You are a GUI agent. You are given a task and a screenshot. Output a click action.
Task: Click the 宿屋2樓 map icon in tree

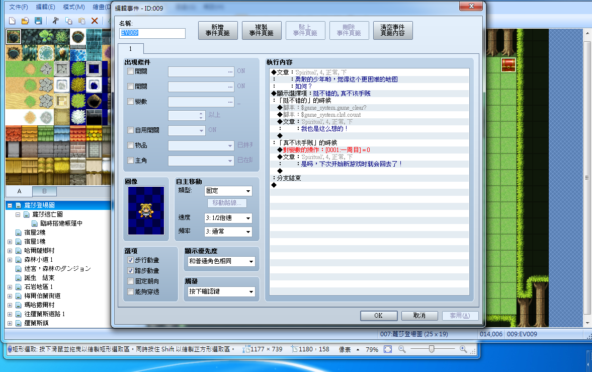(x=18, y=233)
